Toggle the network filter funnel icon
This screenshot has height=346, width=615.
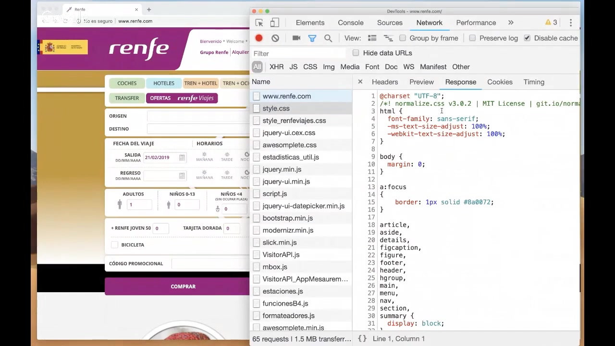[312, 38]
